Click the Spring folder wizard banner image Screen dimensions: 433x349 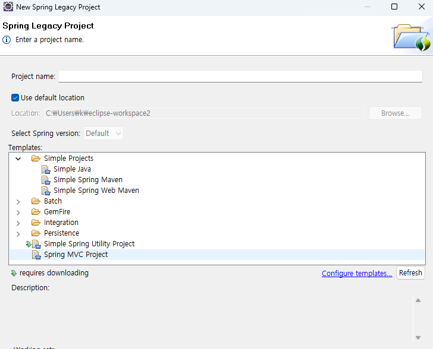tap(412, 38)
